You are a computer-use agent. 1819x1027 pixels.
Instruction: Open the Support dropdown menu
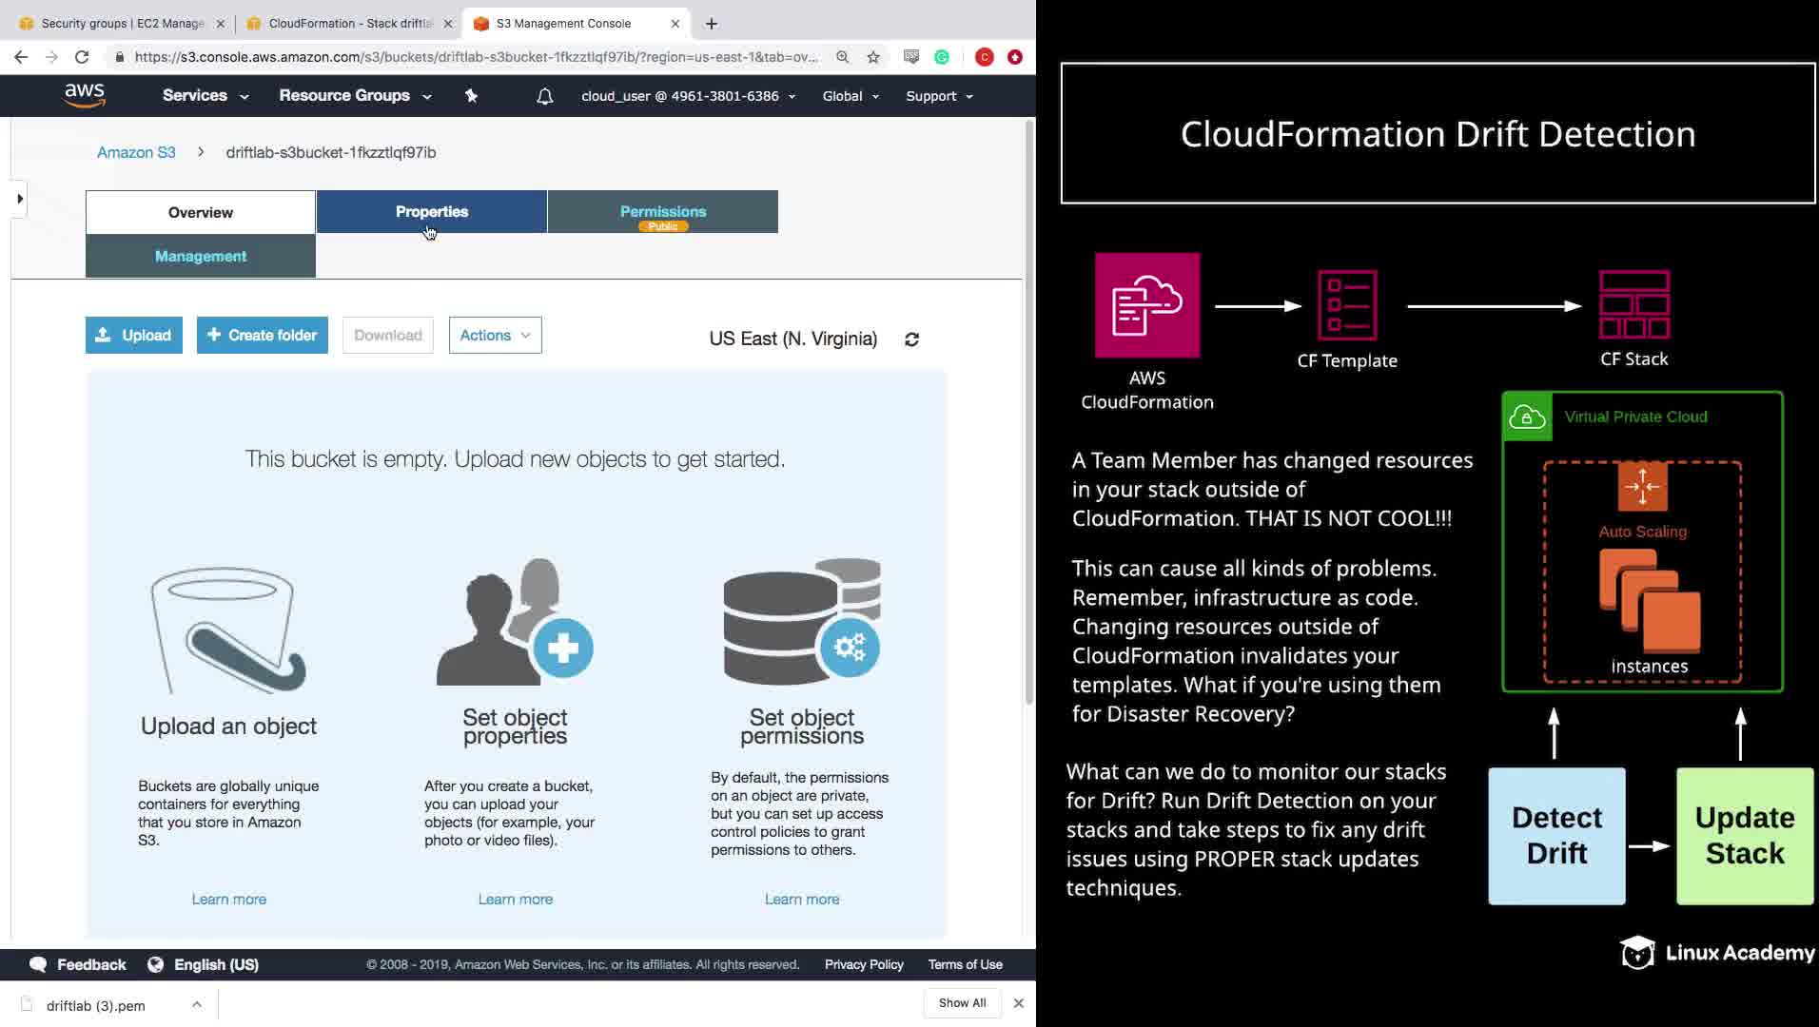point(939,96)
